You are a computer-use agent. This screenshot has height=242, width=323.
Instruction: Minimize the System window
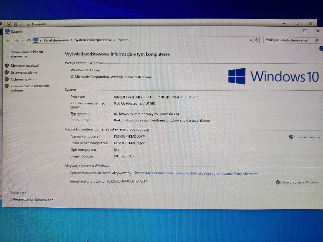[x=291, y=31]
